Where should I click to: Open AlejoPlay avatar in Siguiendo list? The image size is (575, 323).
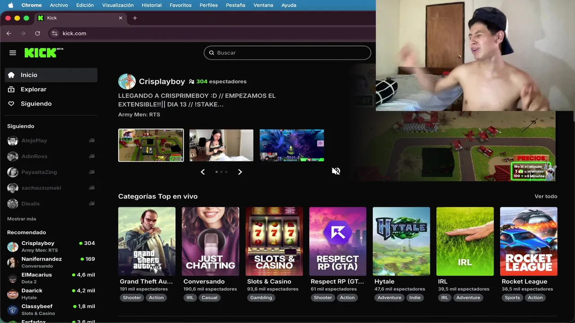[13, 140]
